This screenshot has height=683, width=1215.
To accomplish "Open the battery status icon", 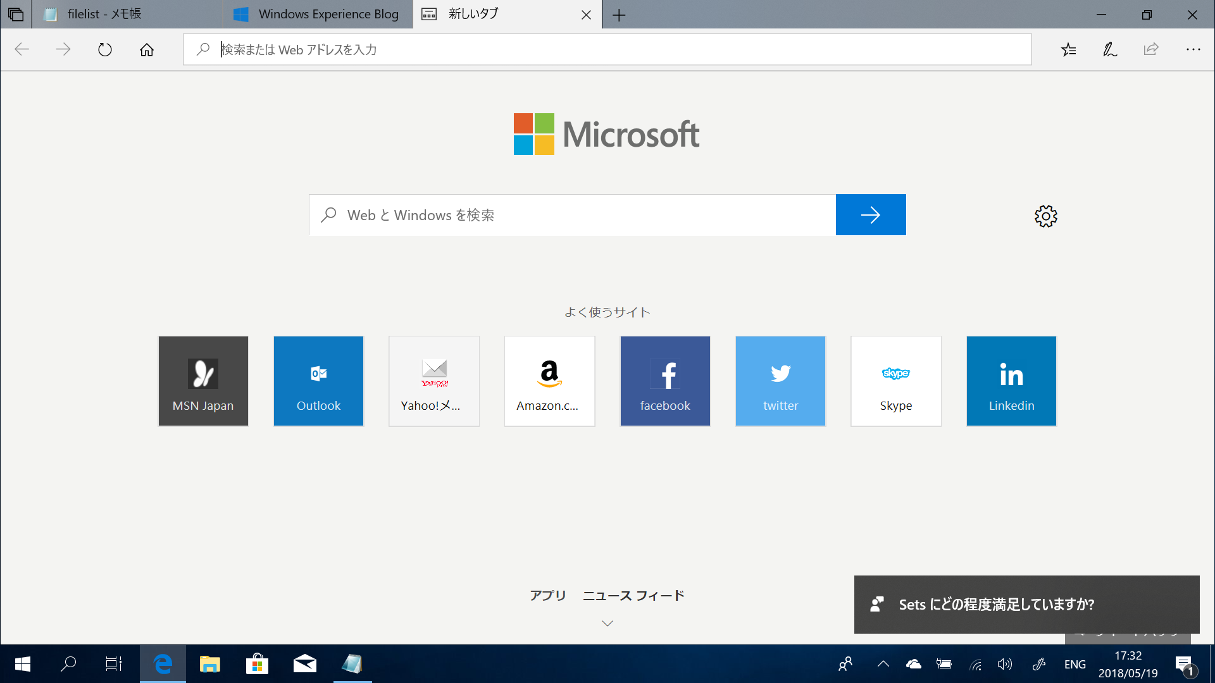I will tap(944, 664).
